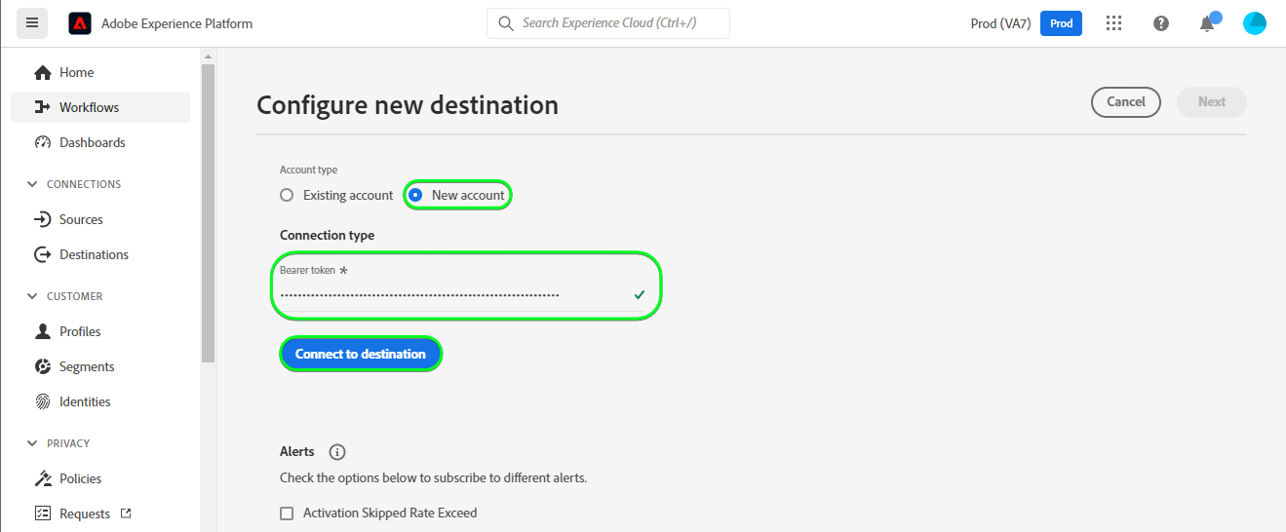The width and height of the screenshot is (1286, 532).
Task: Select the New account radio button
Action: [x=416, y=195]
